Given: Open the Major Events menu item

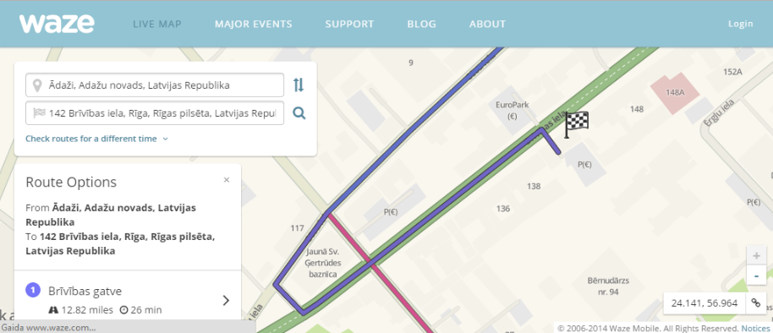Looking at the screenshot, I should (254, 24).
